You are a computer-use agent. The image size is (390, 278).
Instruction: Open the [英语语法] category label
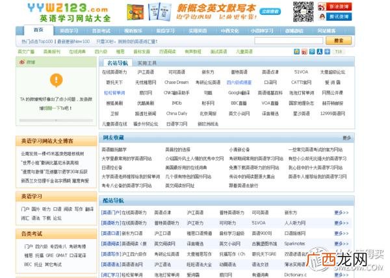[111, 264]
